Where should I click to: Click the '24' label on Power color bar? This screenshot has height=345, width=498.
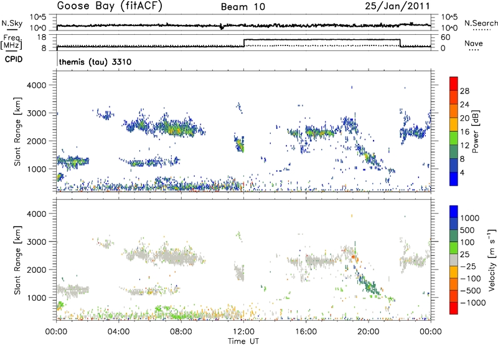(x=464, y=105)
